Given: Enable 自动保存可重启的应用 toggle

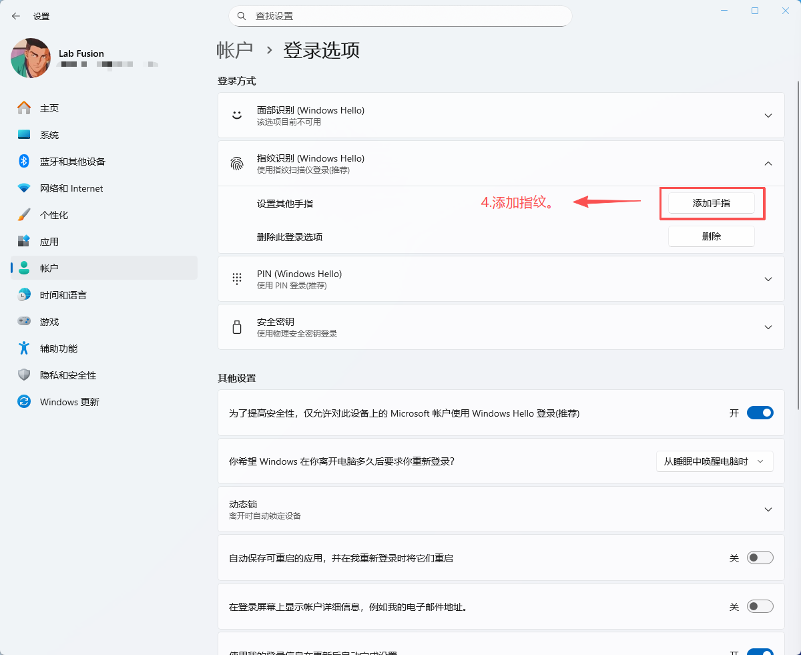Looking at the screenshot, I should pyautogui.click(x=760, y=558).
